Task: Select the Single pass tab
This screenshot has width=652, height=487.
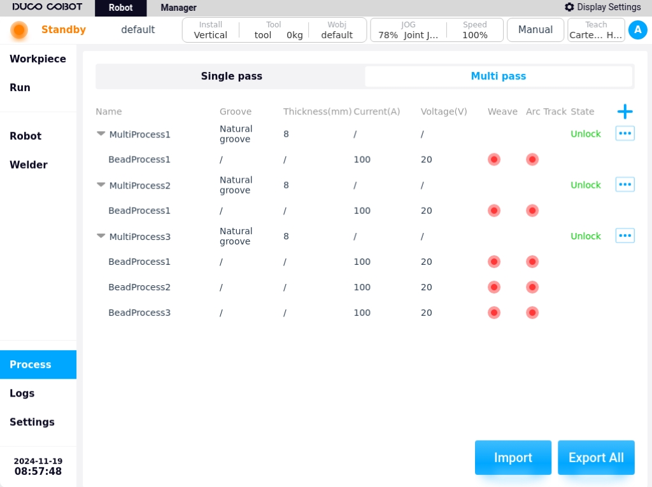Action: click(x=231, y=76)
